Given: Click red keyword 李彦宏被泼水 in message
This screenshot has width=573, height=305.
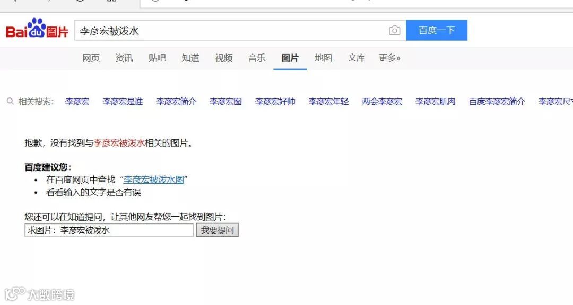Looking at the screenshot, I should pyautogui.click(x=119, y=143).
